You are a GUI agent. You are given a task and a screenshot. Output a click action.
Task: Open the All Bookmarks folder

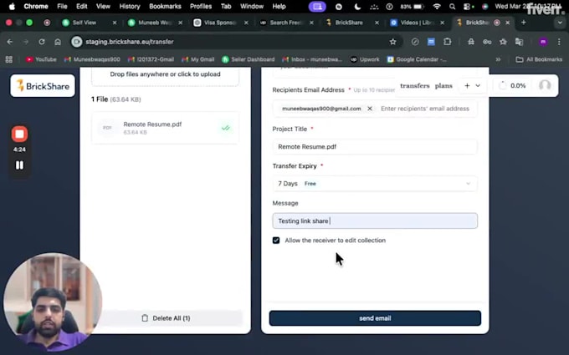click(539, 59)
